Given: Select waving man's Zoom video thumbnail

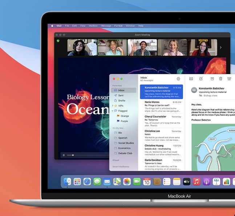Looking at the screenshot, I should [x=142, y=47].
